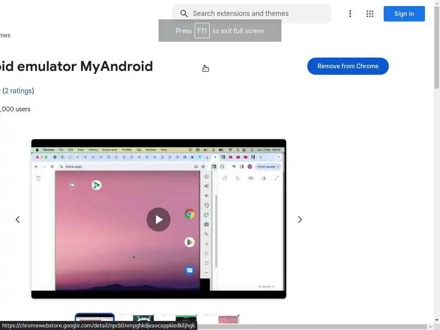Viewport: 440px width, 330px height.
Task: Focus the Search extensions and themes field
Action: click(x=252, y=13)
